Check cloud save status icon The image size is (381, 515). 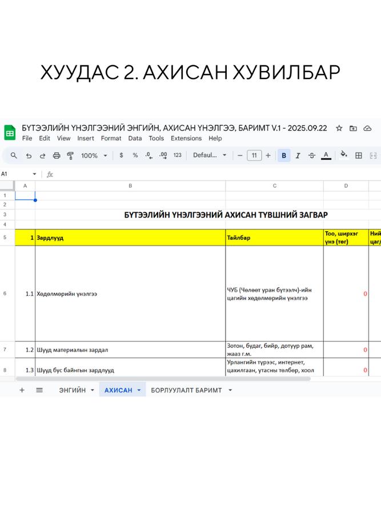[x=367, y=128]
